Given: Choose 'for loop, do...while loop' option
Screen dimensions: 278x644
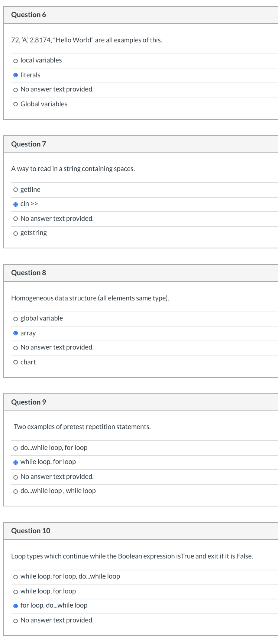Looking at the screenshot, I should [x=15, y=606].
